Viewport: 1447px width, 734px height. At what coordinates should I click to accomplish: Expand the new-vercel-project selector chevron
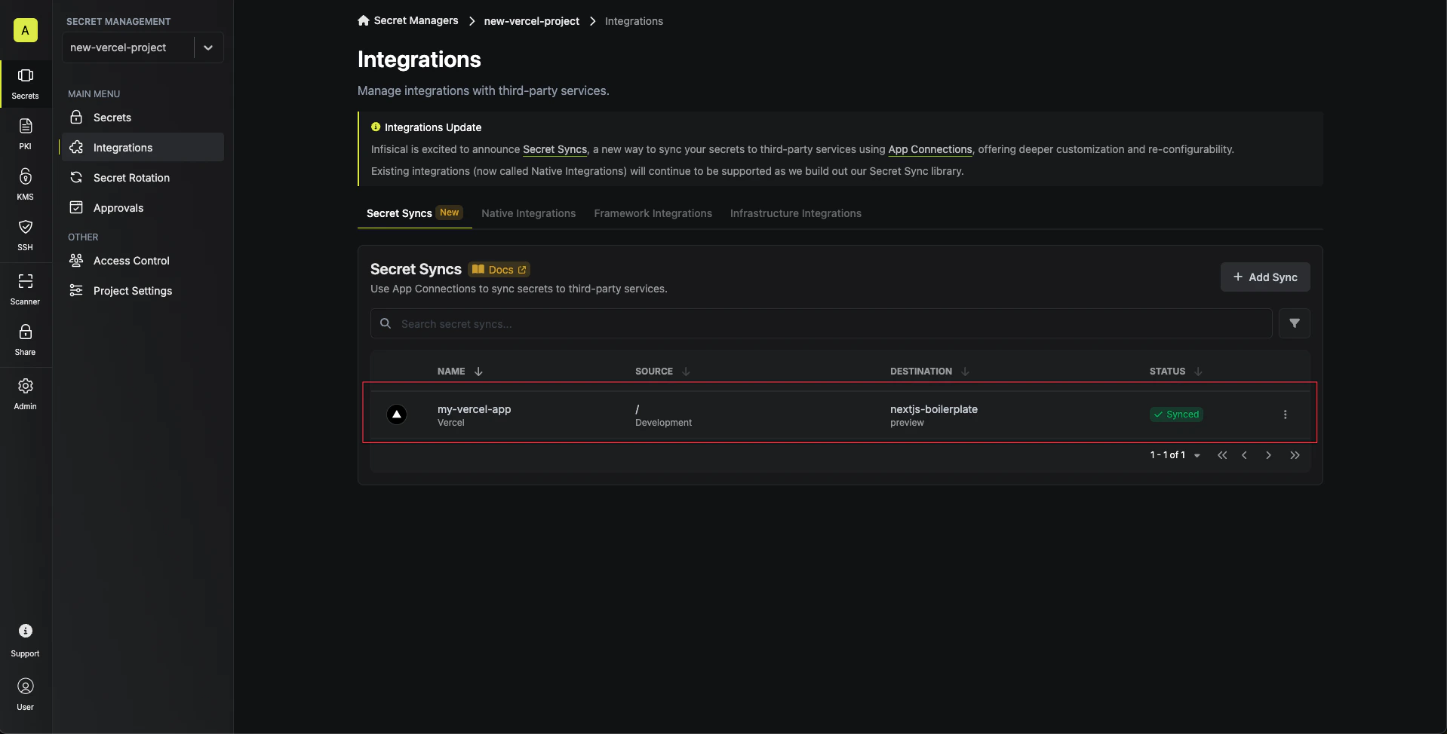208,47
